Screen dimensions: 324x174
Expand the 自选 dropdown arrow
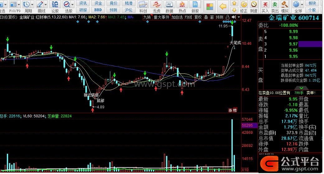click(5, 4)
